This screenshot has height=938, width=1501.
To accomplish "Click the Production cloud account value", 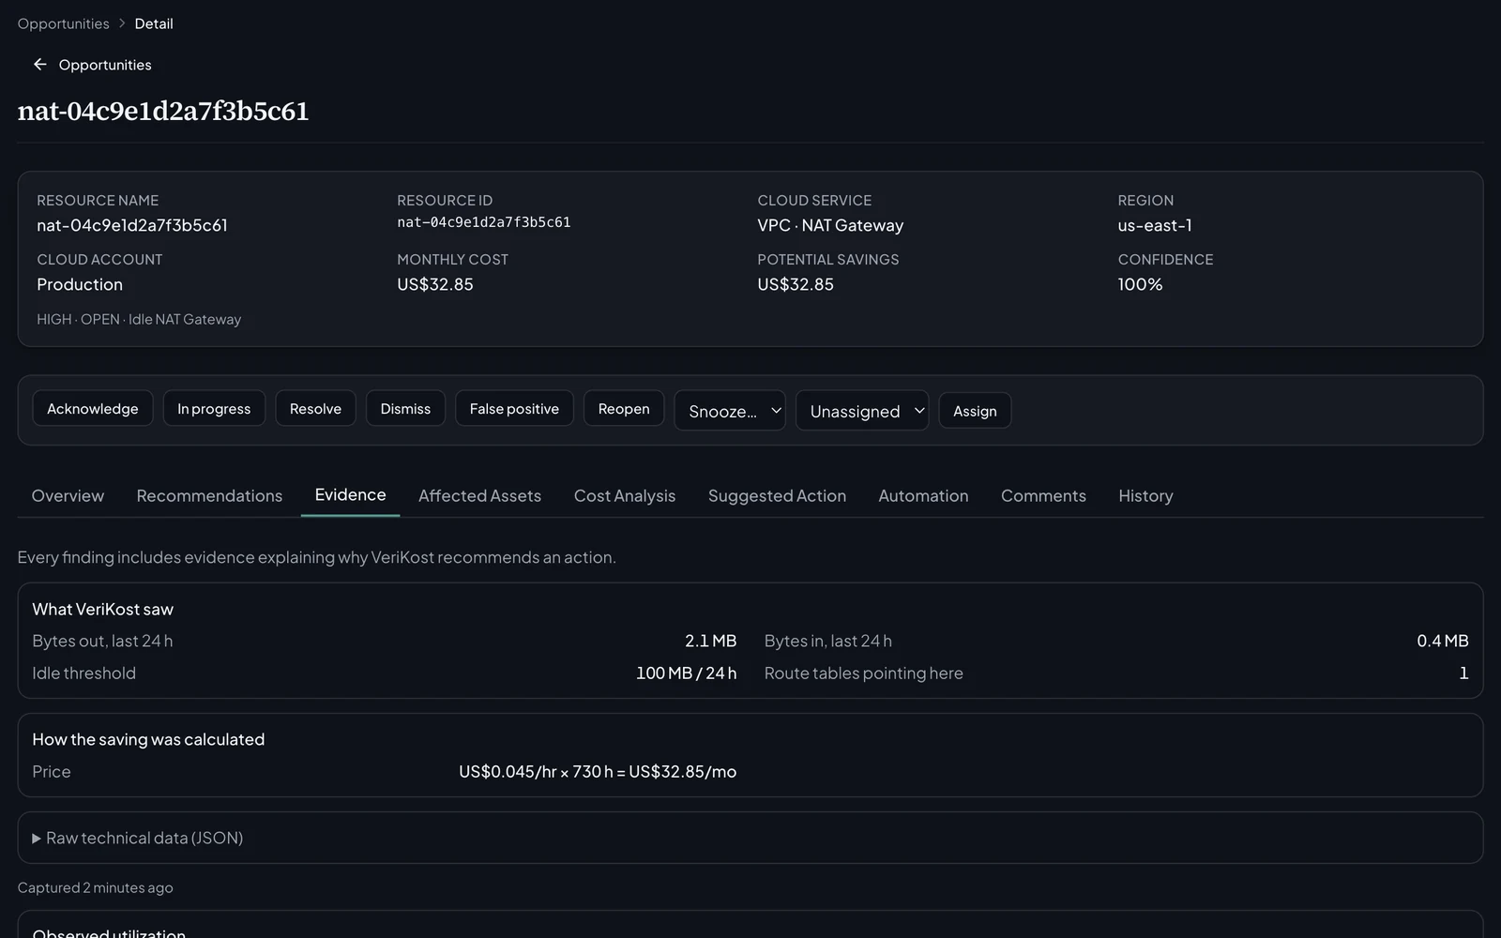I will pyautogui.click(x=80, y=284).
